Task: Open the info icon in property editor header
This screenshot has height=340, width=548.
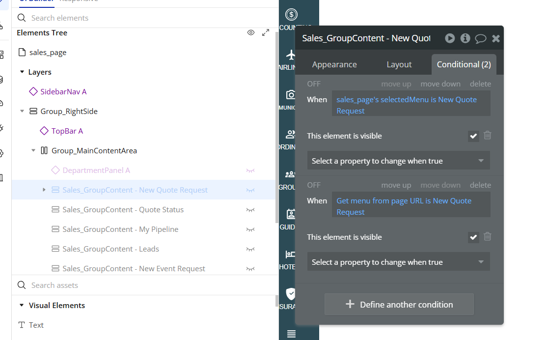Action: click(465, 38)
